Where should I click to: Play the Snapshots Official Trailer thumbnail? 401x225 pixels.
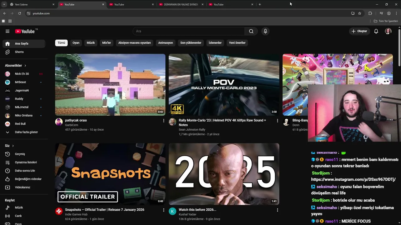point(110,174)
